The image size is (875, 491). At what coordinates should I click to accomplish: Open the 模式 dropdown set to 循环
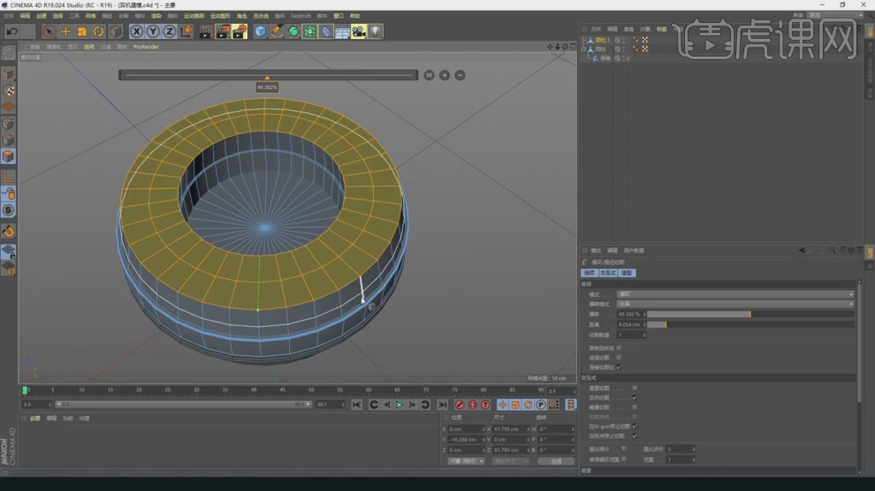pos(735,294)
